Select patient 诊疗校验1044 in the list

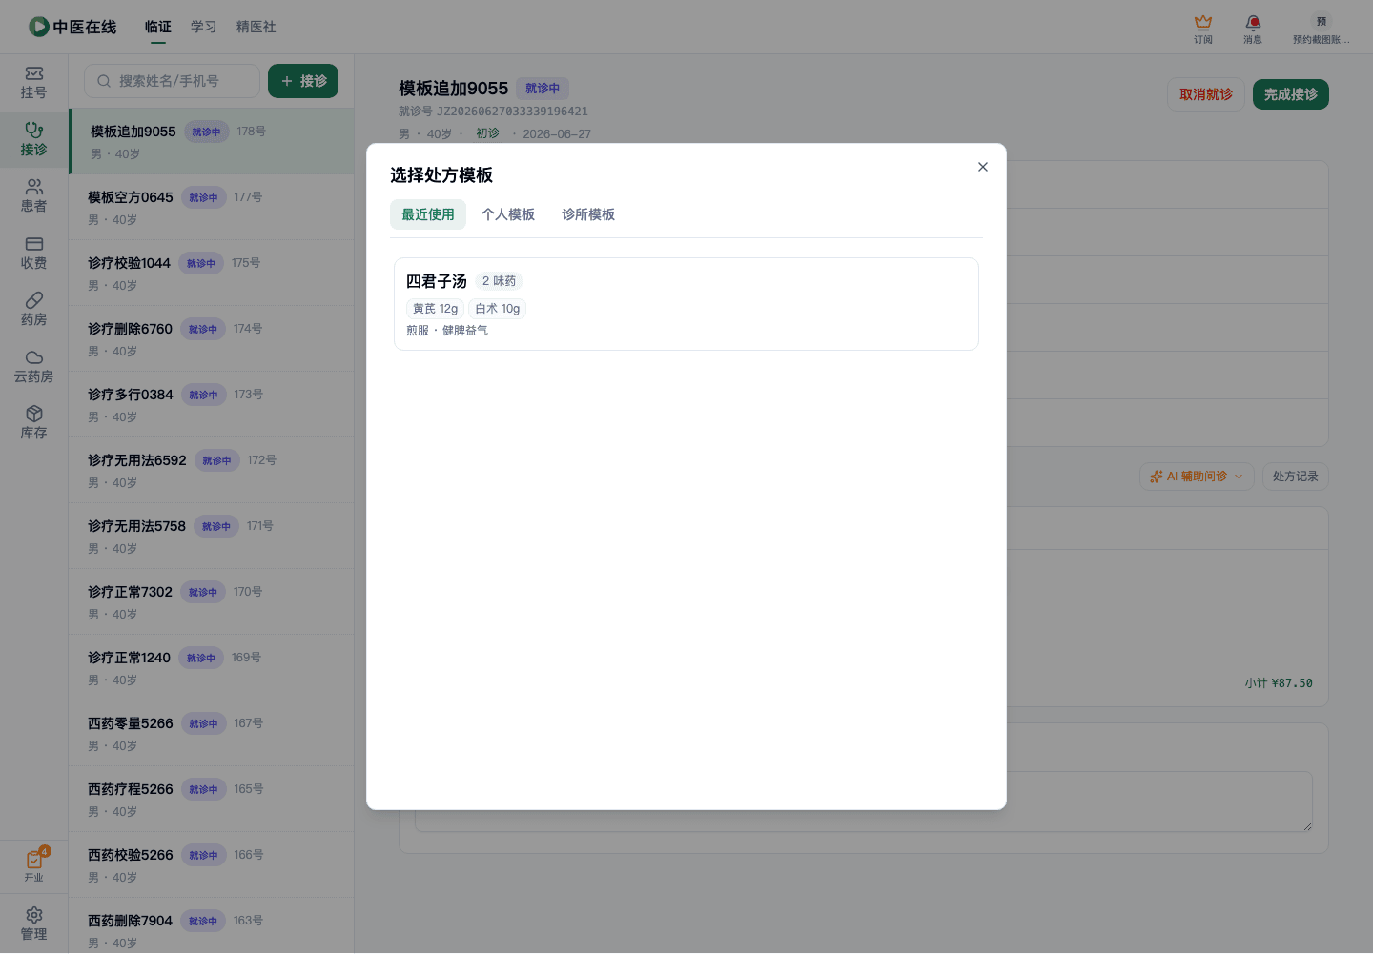click(212, 273)
